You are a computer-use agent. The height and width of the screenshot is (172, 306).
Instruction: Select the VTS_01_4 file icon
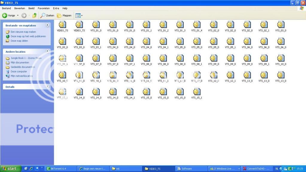[197, 25]
